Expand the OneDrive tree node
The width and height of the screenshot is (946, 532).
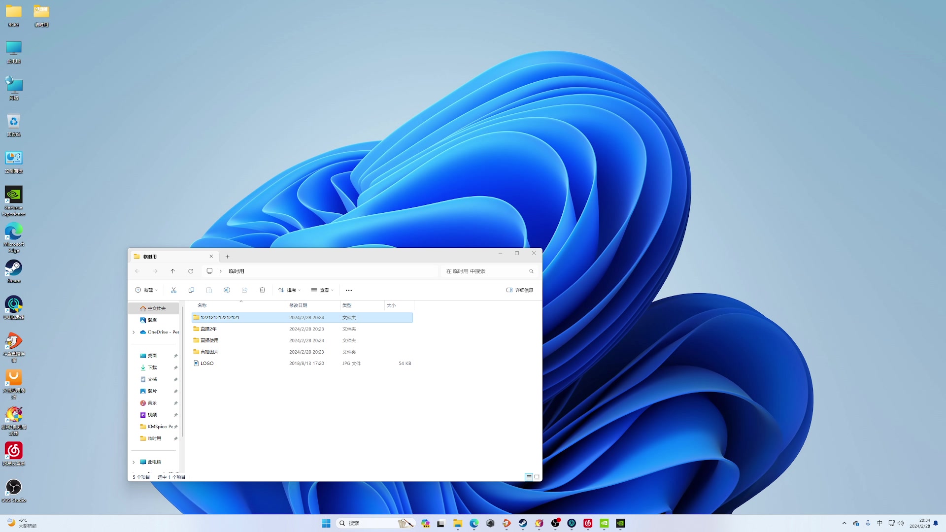click(134, 332)
